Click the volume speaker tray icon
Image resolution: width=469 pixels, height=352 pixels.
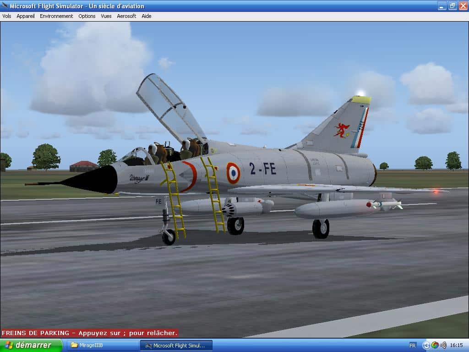pyautogui.click(x=443, y=345)
